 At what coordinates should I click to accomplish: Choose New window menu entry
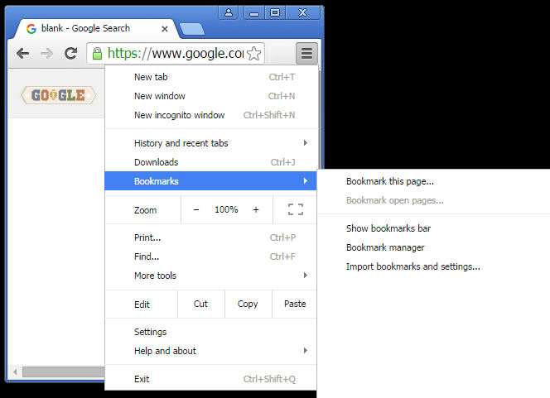click(x=211, y=96)
